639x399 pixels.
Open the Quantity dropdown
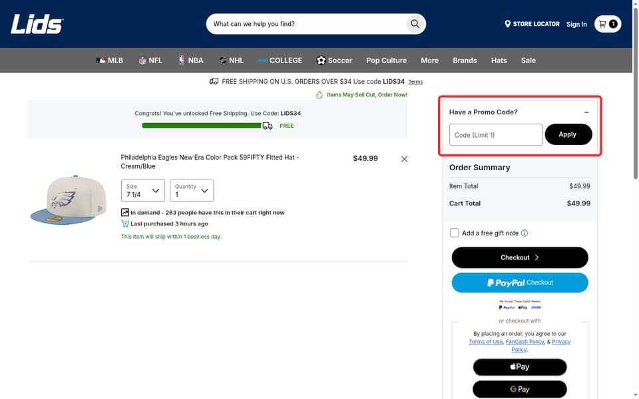192,191
